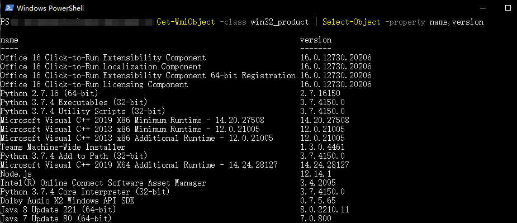Click the Java 7 Update 80 entry

(56, 219)
